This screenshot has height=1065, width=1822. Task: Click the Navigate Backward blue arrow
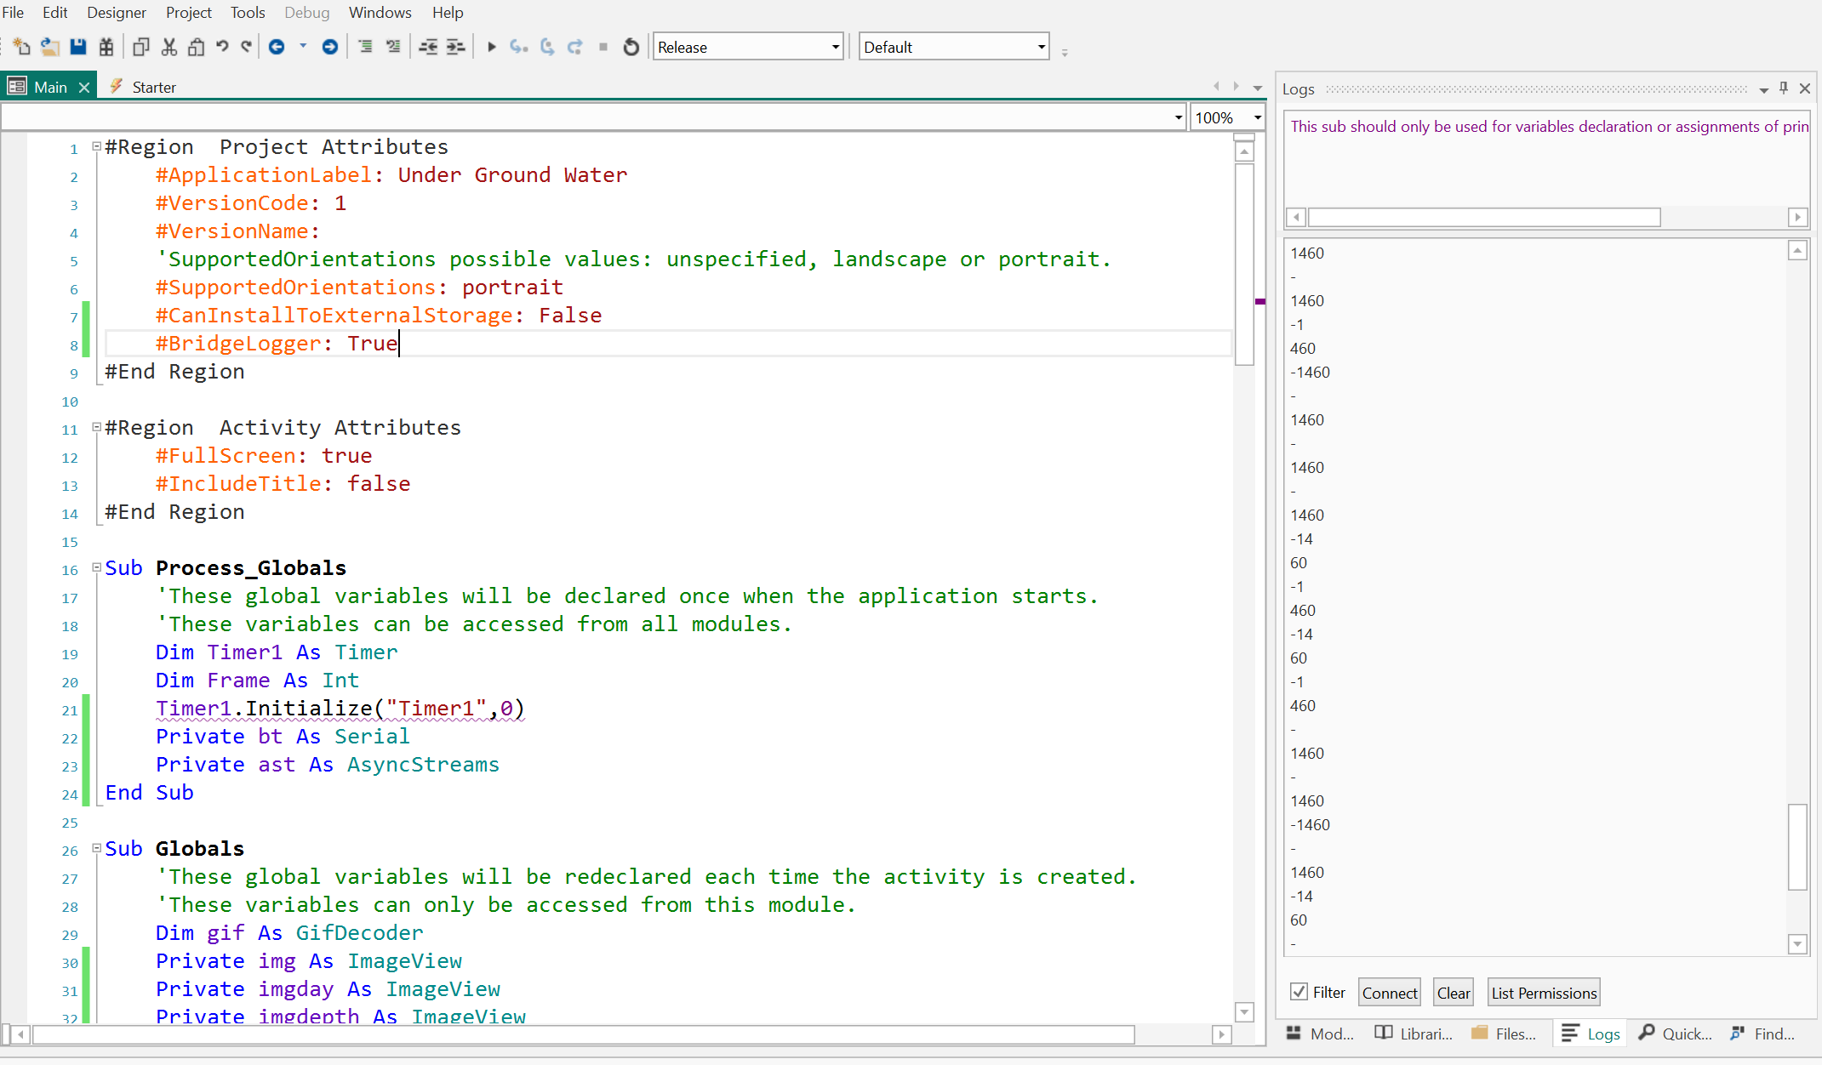point(277,47)
